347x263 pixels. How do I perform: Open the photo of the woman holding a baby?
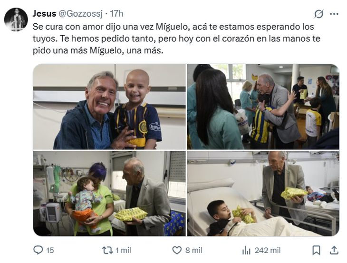point(109,194)
